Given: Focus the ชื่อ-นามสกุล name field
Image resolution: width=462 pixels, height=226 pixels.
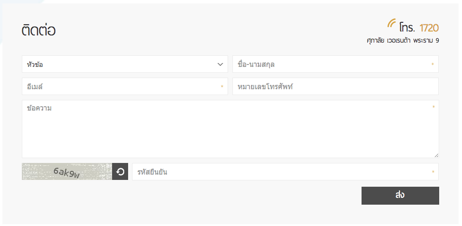Looking at the screenshot, I should coord(336,64).
